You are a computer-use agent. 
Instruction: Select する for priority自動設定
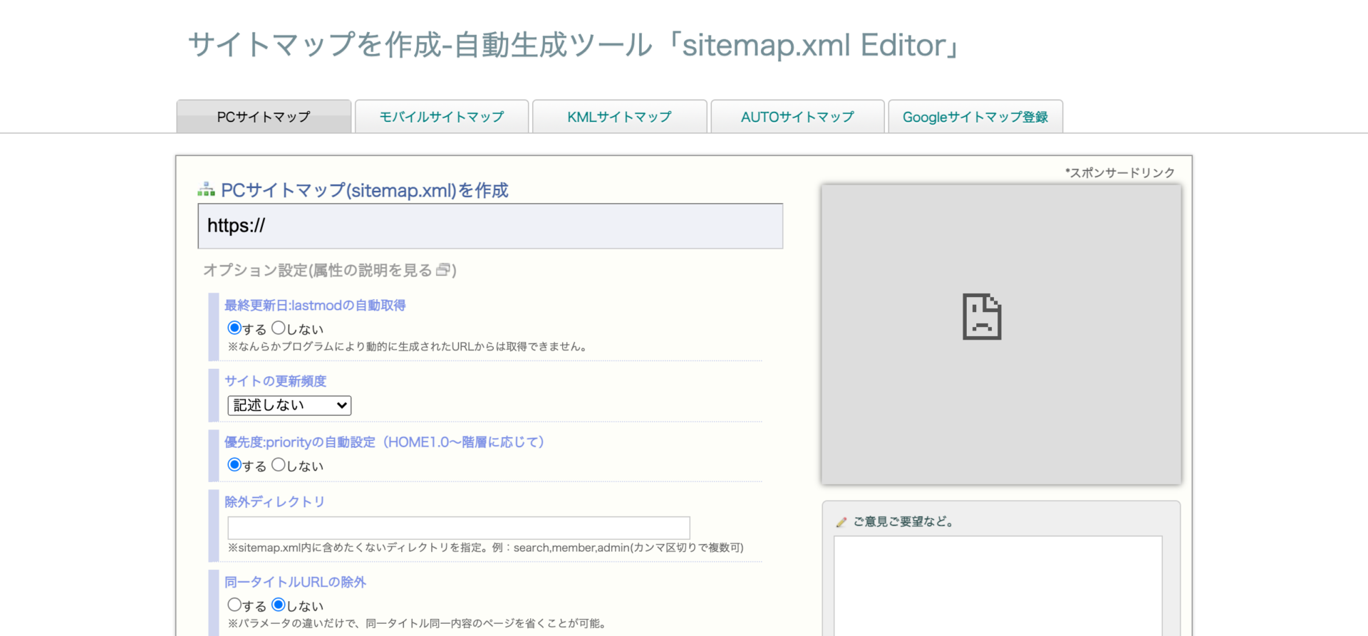point(234,465)
